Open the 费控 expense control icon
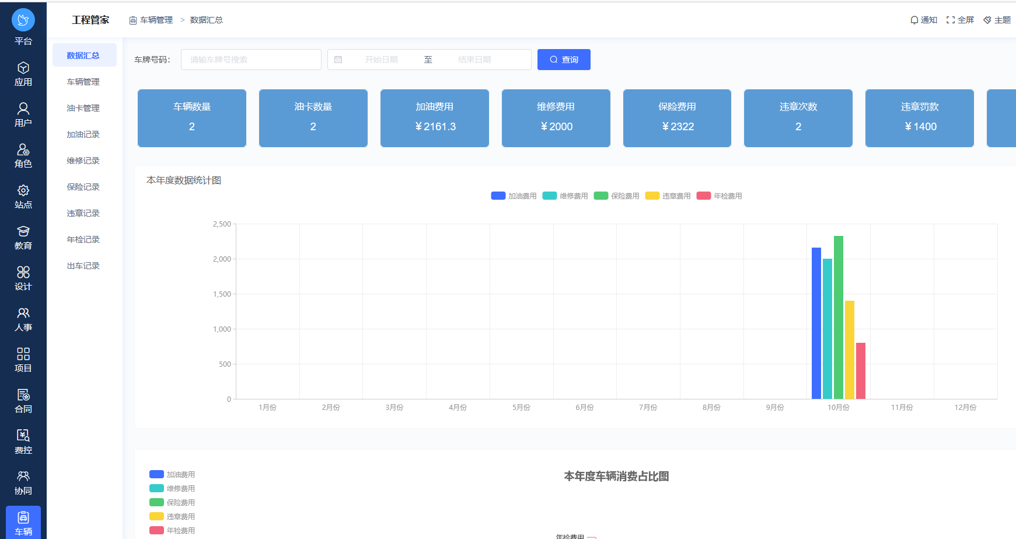Viewport: 1016px width, 539px height. click(x=23, y=436)
